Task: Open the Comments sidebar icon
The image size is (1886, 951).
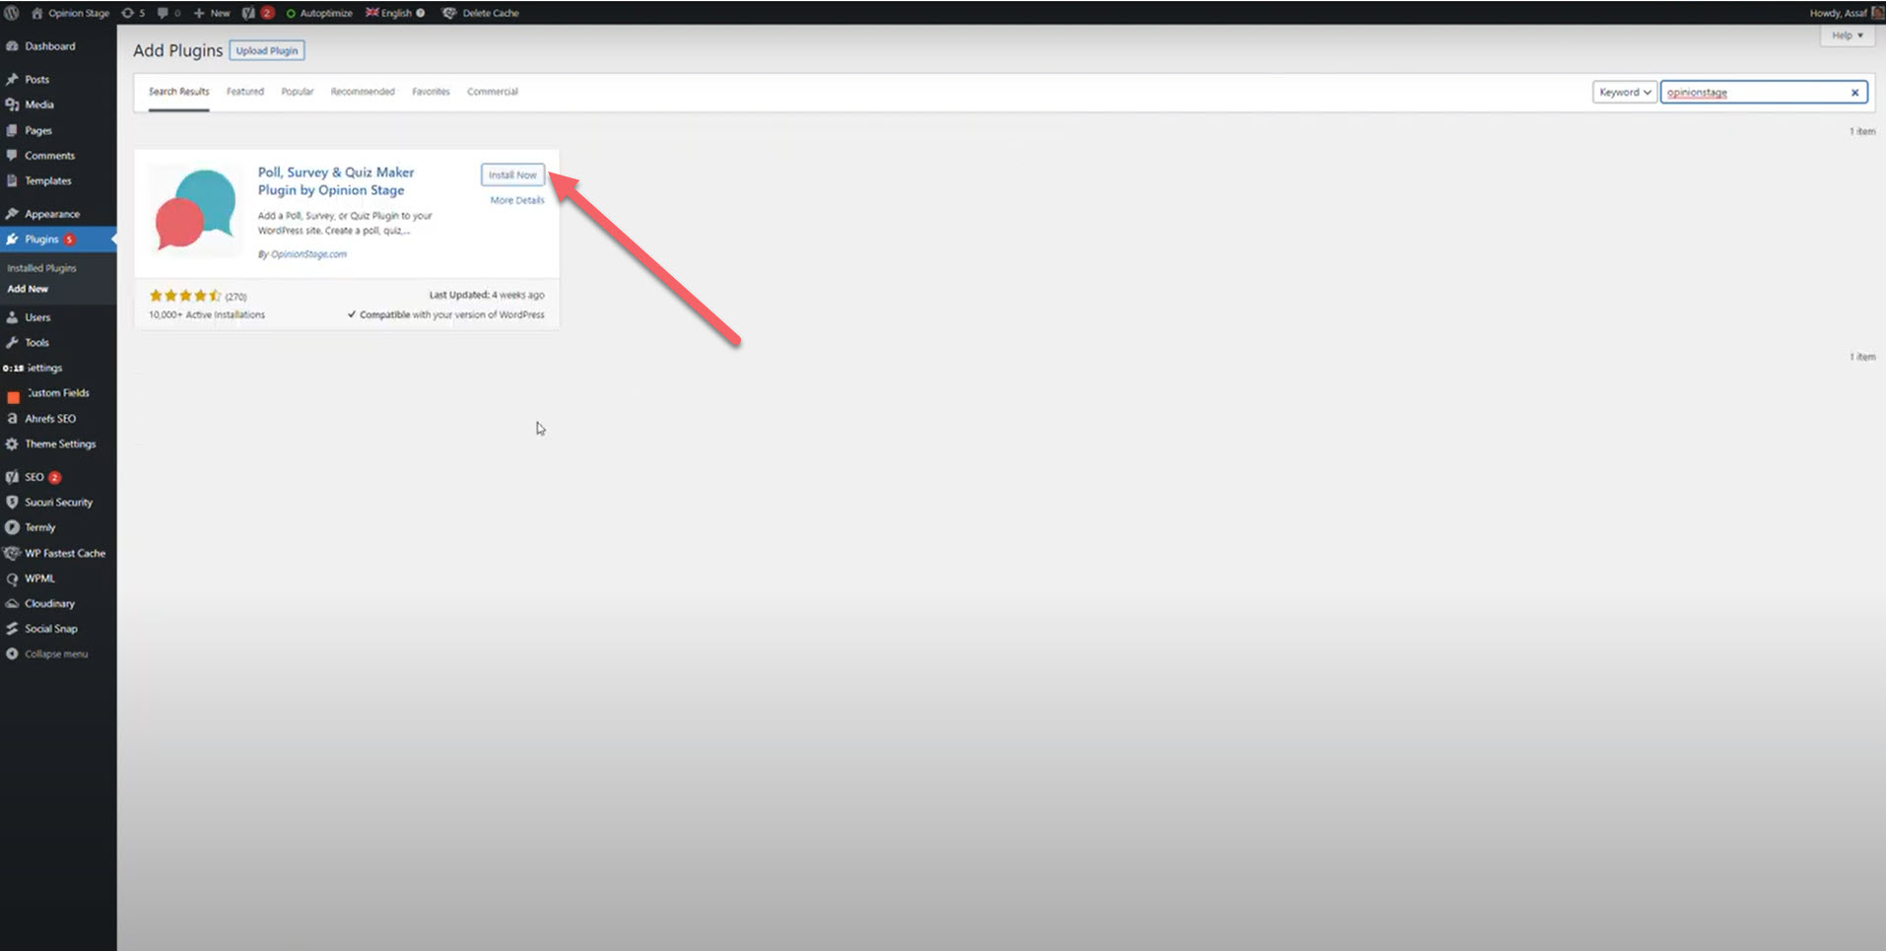Action: [12, 156]
